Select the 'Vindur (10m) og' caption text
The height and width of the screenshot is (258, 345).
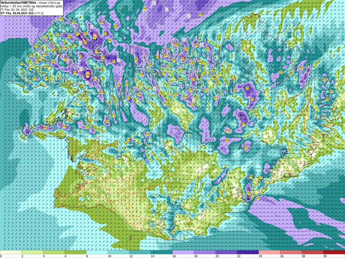pyautogui.click(x=50, y=2)
